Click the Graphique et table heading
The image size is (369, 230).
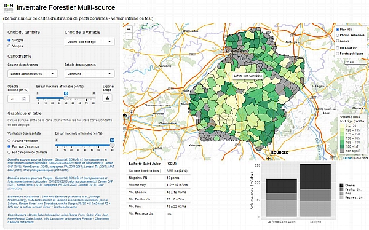25,114
